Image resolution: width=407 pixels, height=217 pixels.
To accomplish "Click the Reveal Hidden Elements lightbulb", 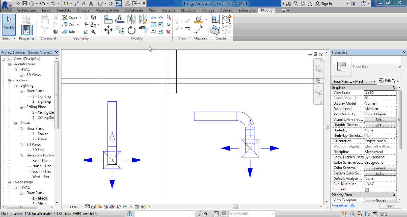I will coord(131,207).
